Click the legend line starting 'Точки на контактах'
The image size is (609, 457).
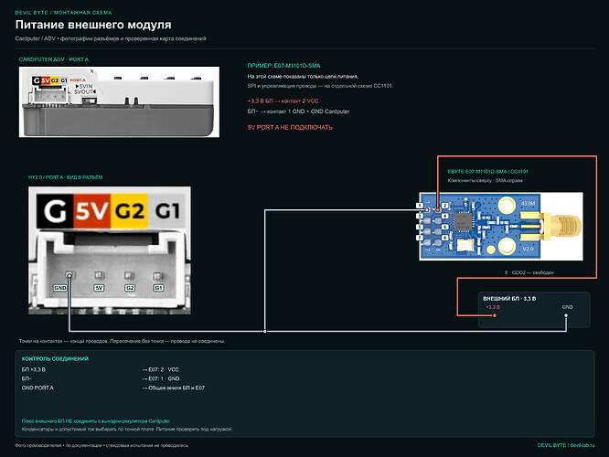[122, 341]
